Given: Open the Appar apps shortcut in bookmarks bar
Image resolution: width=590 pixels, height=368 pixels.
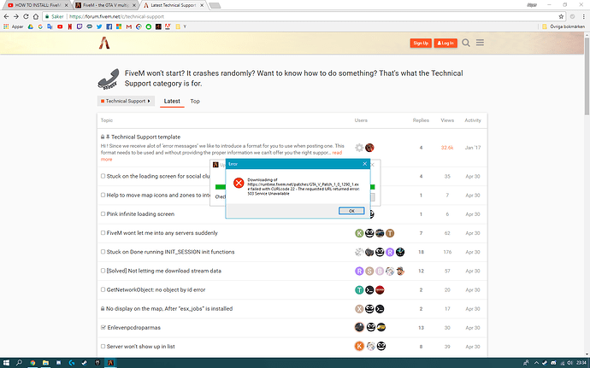Looking at the screenshot, I should (14, 26).
